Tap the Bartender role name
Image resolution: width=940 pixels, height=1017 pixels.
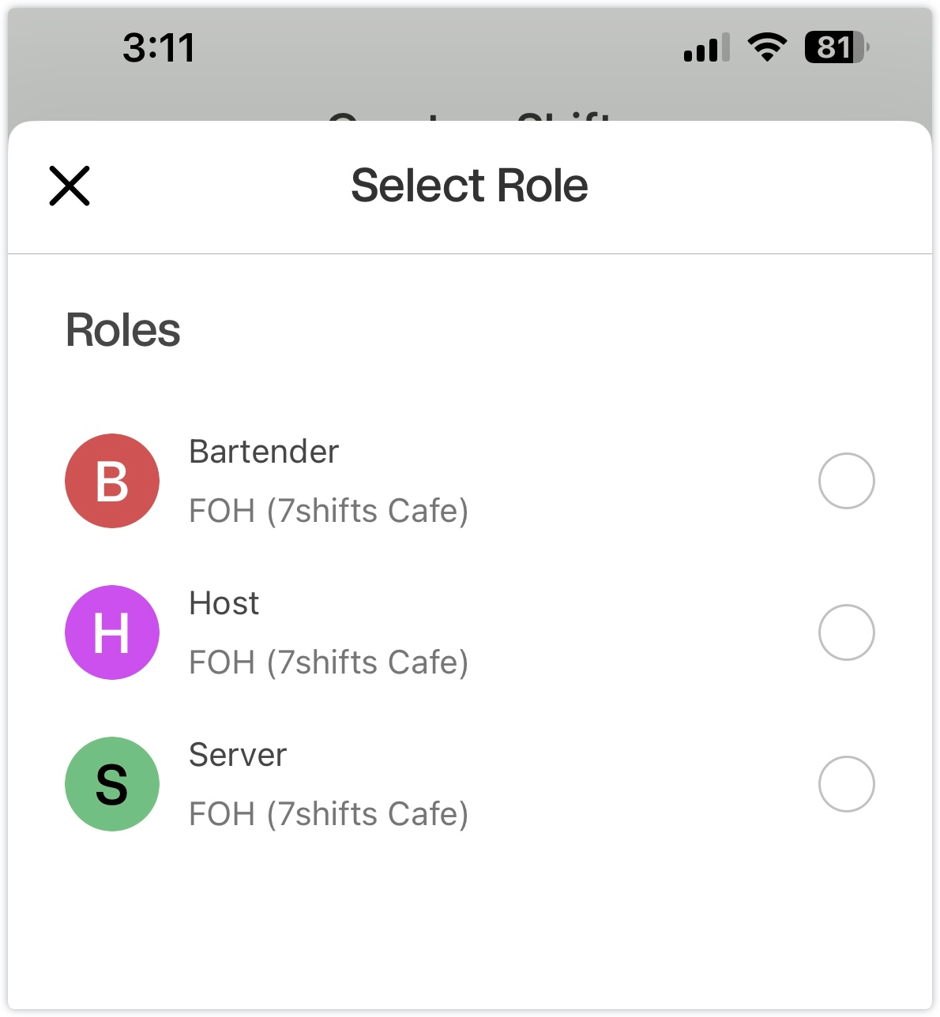coord(264,452)
